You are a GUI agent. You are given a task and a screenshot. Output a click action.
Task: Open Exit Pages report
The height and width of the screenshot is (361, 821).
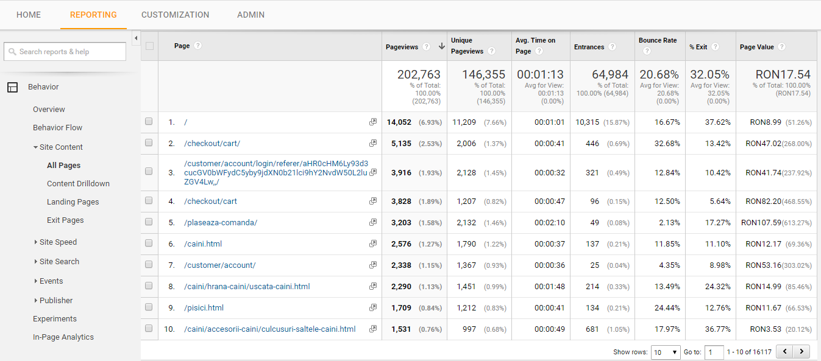coord(65,220)
